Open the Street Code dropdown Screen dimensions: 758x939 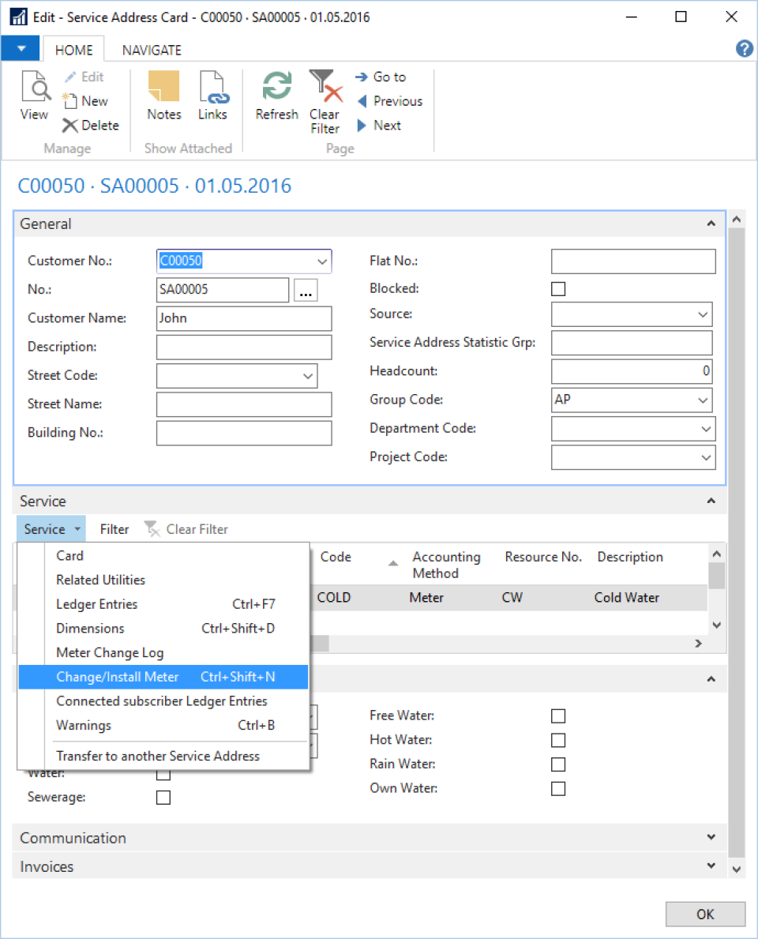[308, 376]
